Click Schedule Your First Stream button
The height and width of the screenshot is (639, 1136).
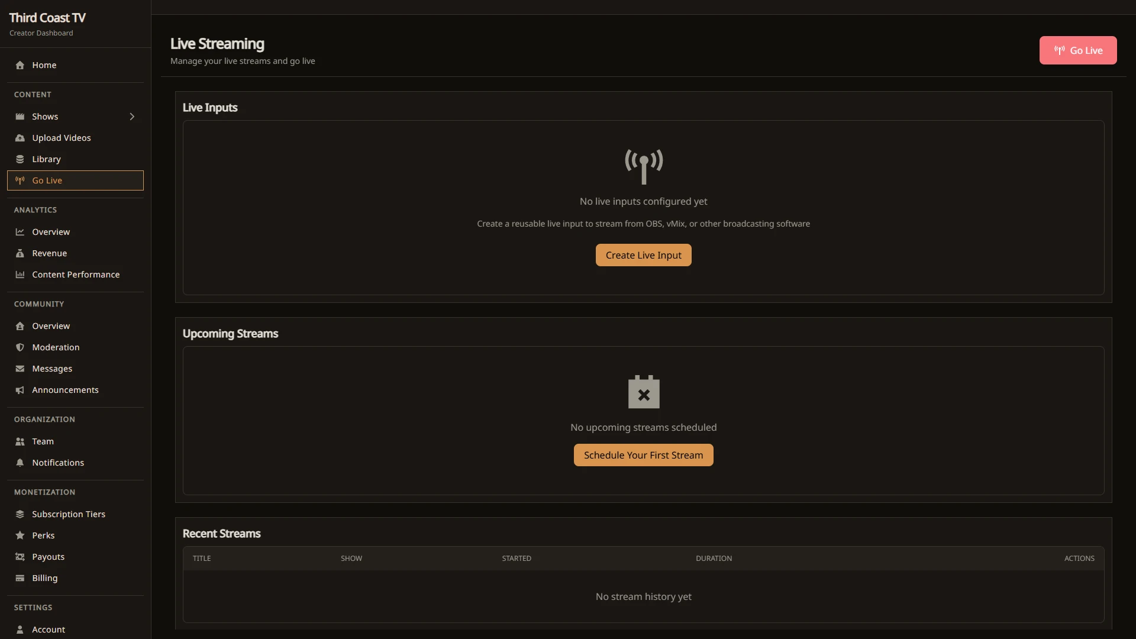click(643, 455)
